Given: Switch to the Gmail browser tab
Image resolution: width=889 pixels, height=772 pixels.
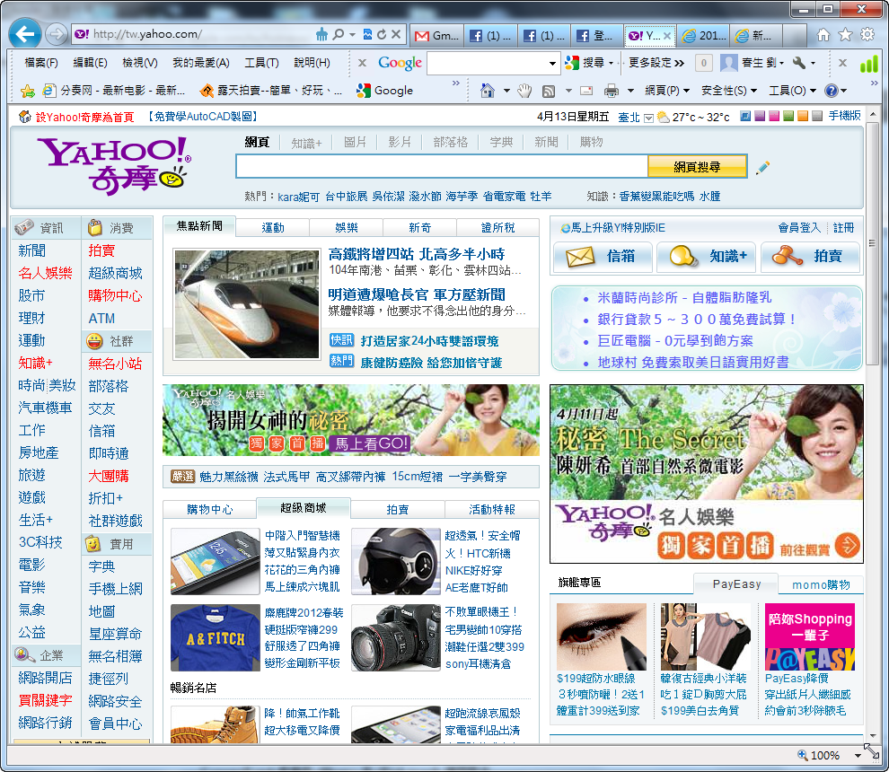Looking at the screenshot, I should coord(436,36).
